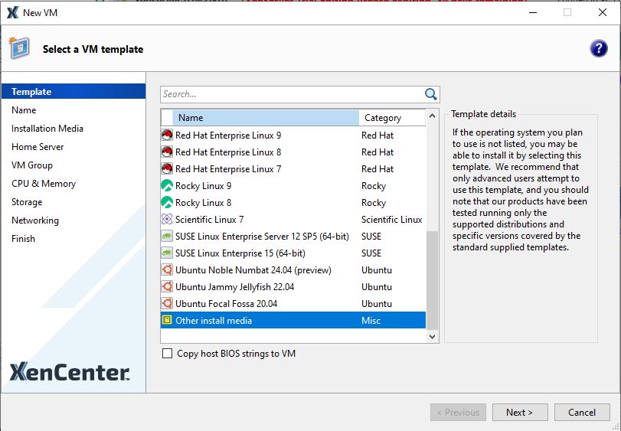Viewport: 621px width, 431px height.
Task: Select the Rocky Linux 9 template
Action: coord(293,185)
